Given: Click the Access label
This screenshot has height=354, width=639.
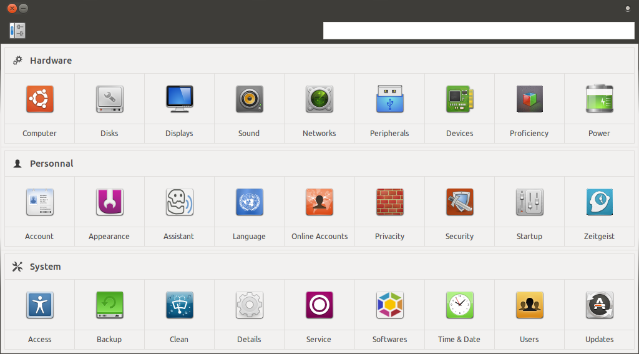Looking at the screenshot, I should point(39,339).
